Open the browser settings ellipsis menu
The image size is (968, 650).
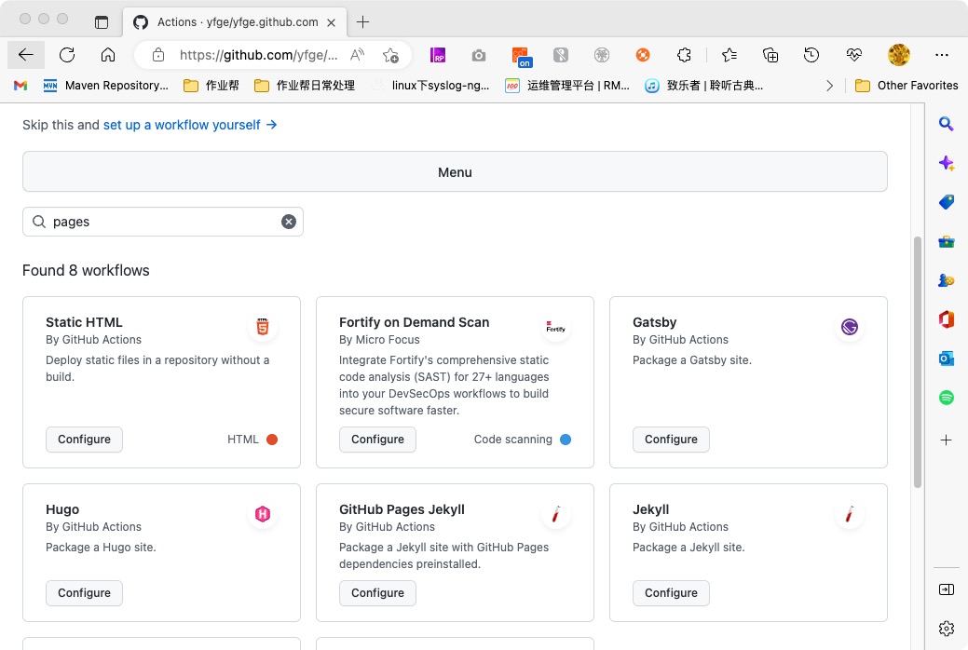coord(942,55)
